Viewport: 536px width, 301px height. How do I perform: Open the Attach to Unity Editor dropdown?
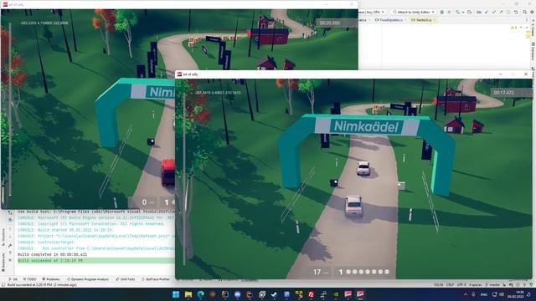click(413, 12)
